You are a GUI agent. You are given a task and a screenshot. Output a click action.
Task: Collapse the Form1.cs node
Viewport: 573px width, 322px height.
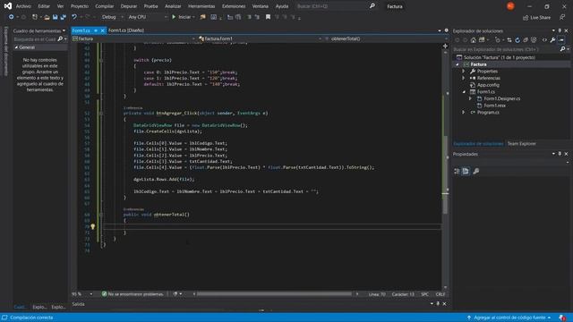pyautogui.click(x=464, y=91)
